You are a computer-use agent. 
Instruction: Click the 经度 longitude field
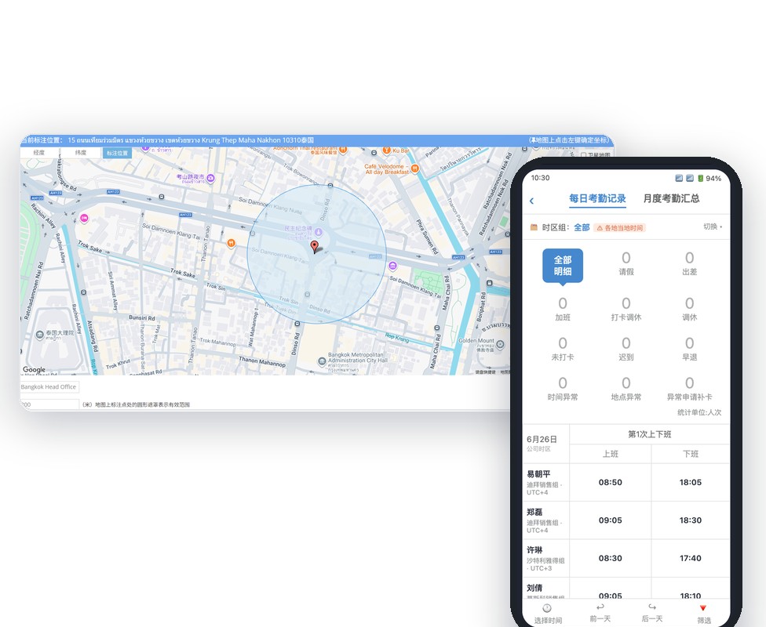pos(39,153)
